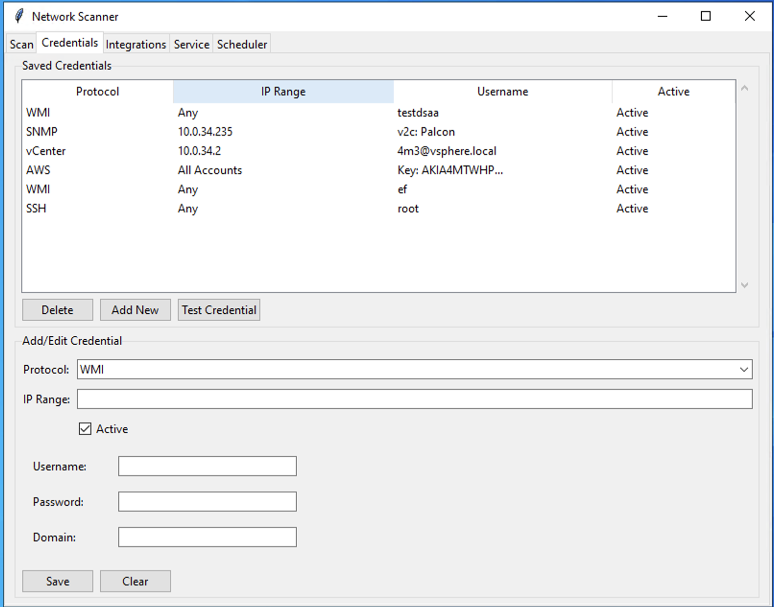Click Test Credential
Viewport: 774px width, 607px height.
click(x=218, y=310)
